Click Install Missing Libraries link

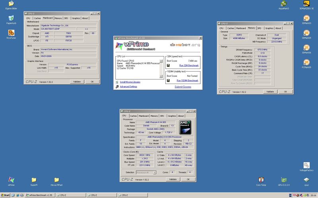click(130, 82)
